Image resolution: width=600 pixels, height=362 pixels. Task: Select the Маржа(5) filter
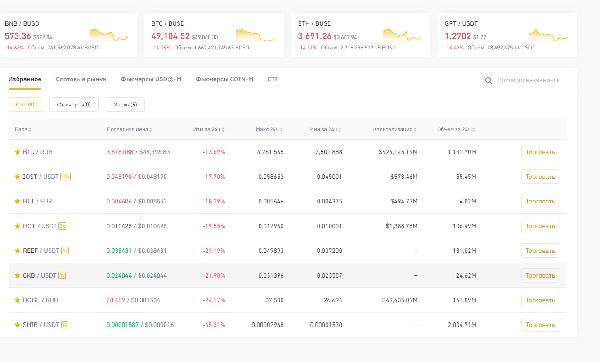(125, 105)
